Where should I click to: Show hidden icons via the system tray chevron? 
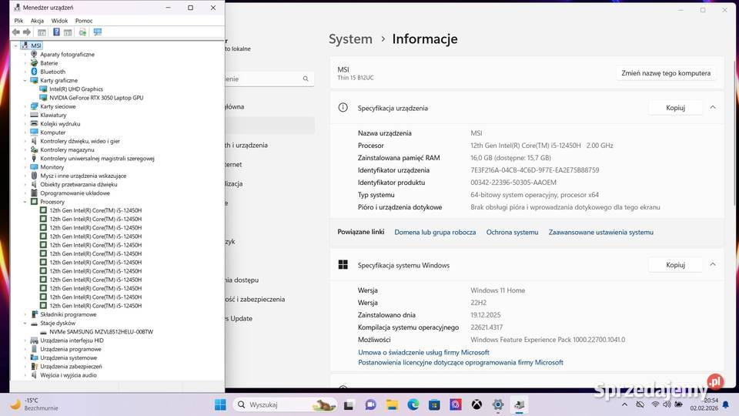pos(624,404)
